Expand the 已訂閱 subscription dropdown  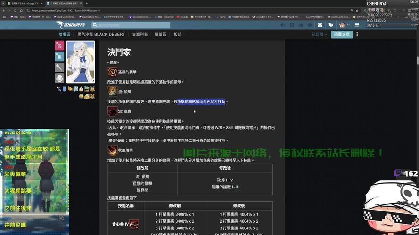tap(320, 34)
